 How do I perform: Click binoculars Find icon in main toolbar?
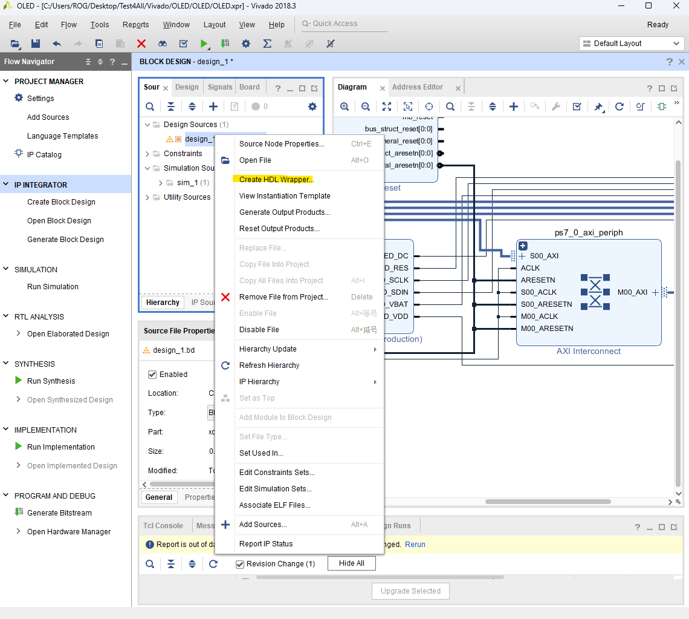pyautogui.click(x=163, y=44)
